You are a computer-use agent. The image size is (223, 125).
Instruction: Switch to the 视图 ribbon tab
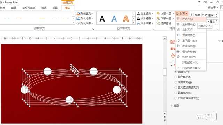pos(55,8)
